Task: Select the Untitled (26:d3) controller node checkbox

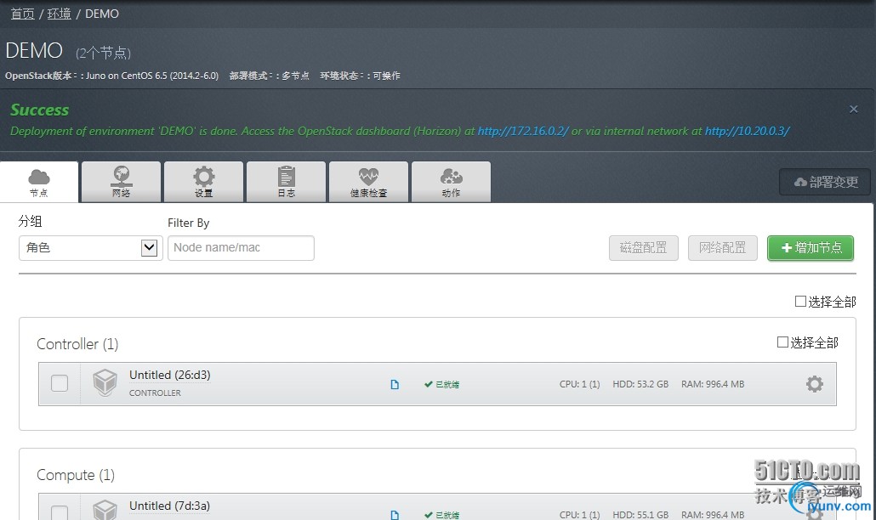Action: pyautogui.click(x=60, y=383)
